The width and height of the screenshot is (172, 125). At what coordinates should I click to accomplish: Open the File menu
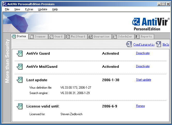(x=7, y=9)
